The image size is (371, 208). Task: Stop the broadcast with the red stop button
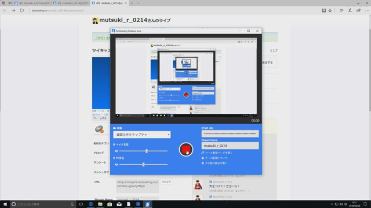(x=186, y=149)
